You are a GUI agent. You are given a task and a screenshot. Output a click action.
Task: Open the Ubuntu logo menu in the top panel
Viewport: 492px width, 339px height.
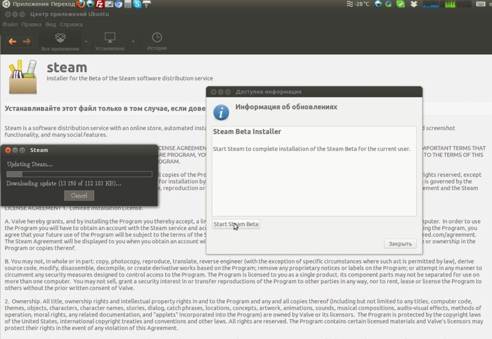[6, 4]
